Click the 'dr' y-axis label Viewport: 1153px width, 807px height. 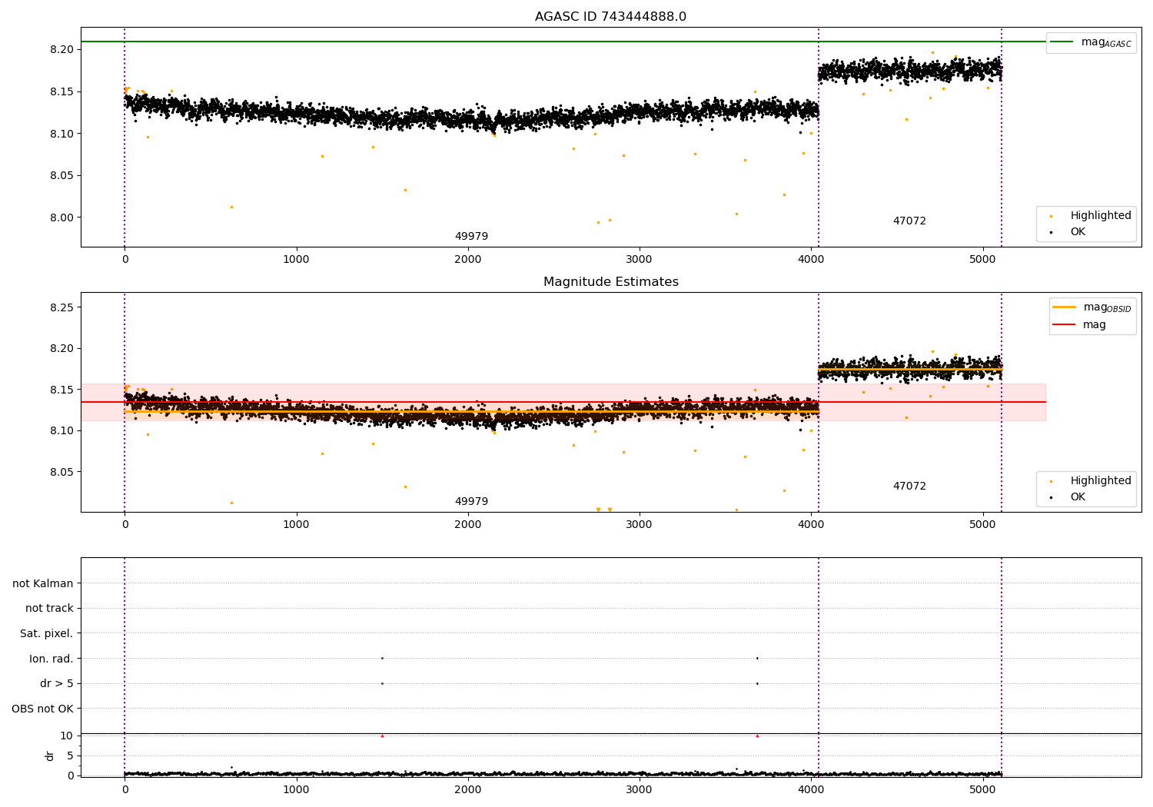[x=50, y=756]
